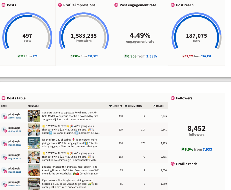The width and height of the screenshot is (231, 190).
Task: Click Instagram icon beside Posts table heading
Action: pyautogui.click(x=4, y=98)
